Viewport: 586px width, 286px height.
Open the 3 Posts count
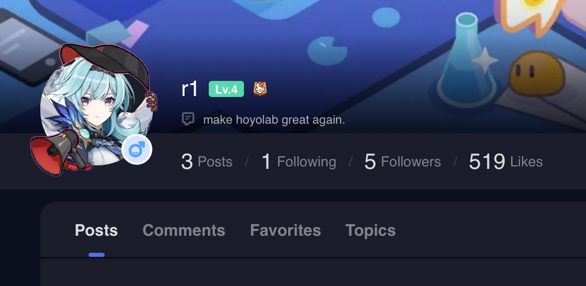207,162
